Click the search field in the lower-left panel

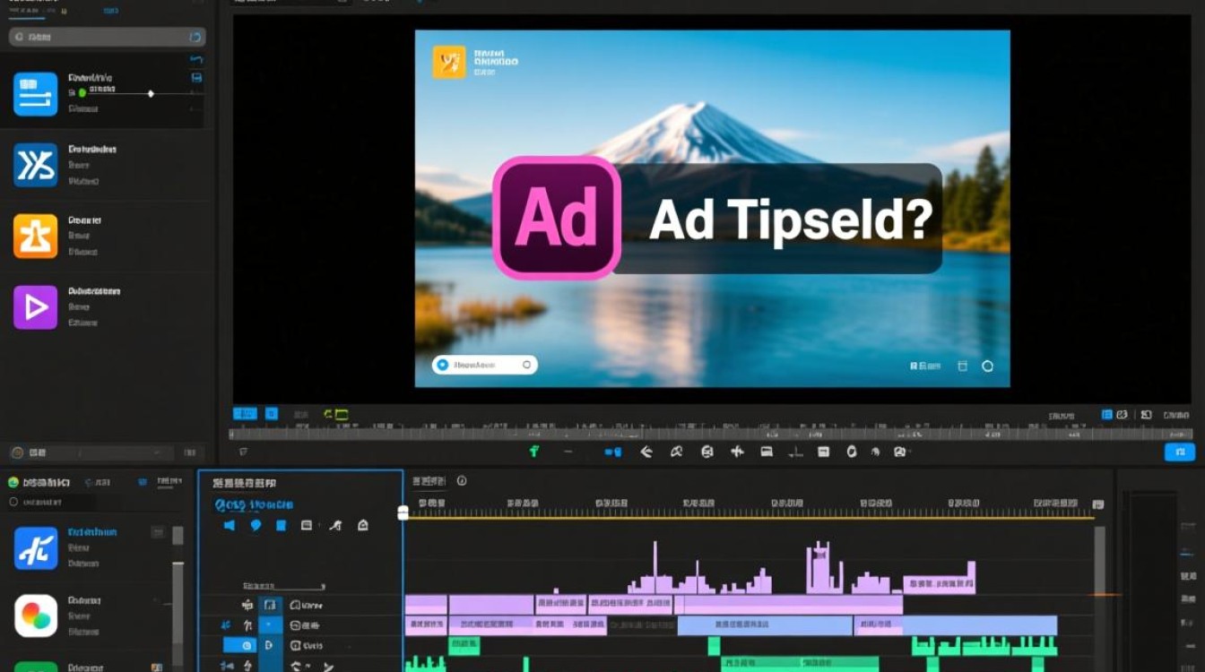[96, 503]
